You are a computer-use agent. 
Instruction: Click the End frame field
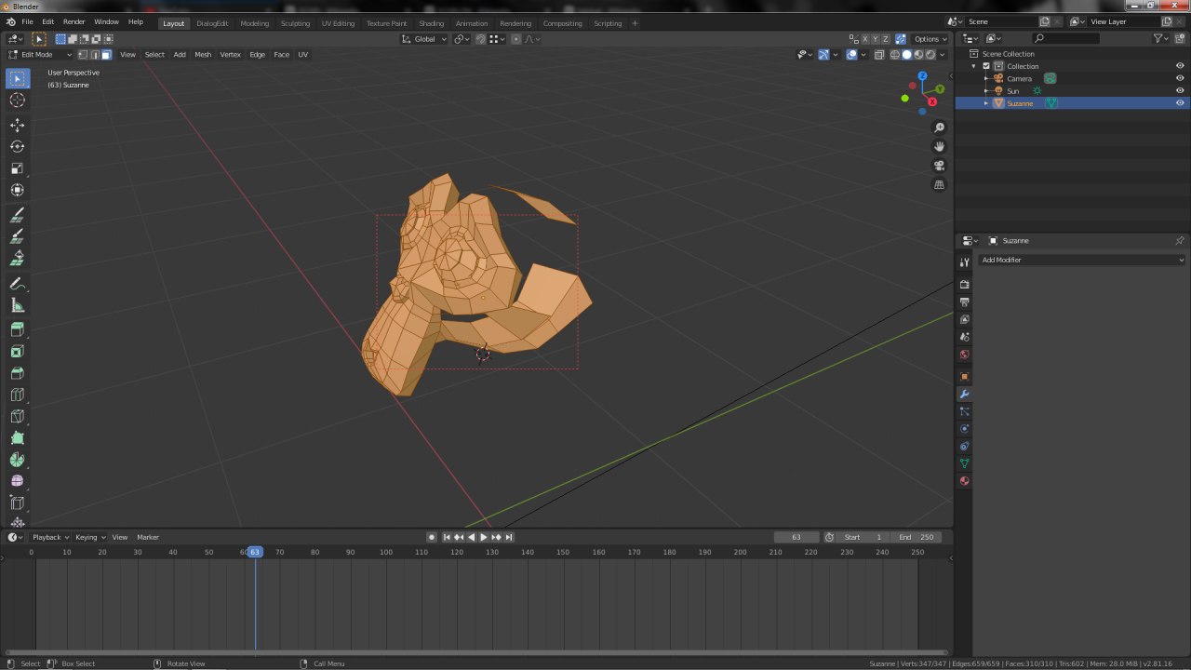point(916,537)
